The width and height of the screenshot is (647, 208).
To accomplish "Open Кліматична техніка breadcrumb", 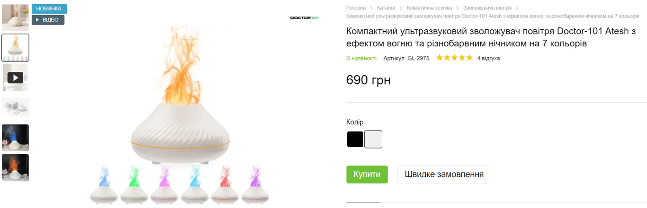I will (x=430, y=8).
